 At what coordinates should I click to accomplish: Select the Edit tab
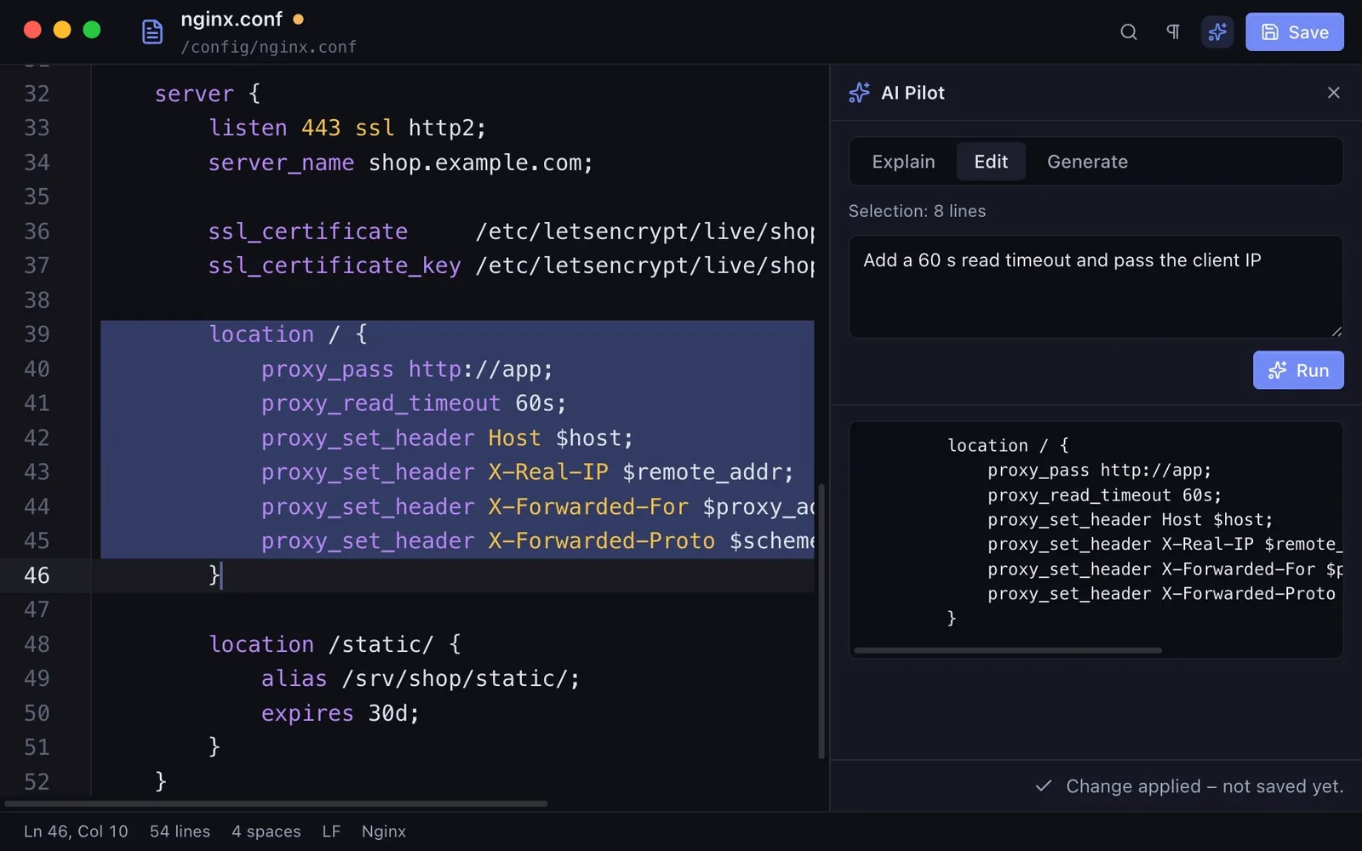point(991,162)
